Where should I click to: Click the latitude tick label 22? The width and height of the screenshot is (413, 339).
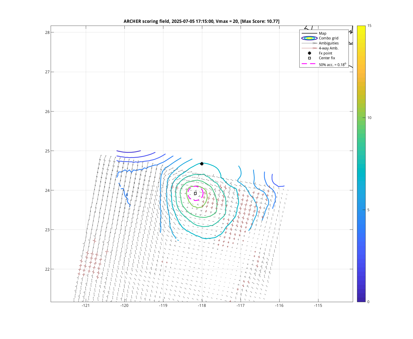click(47, 269)
